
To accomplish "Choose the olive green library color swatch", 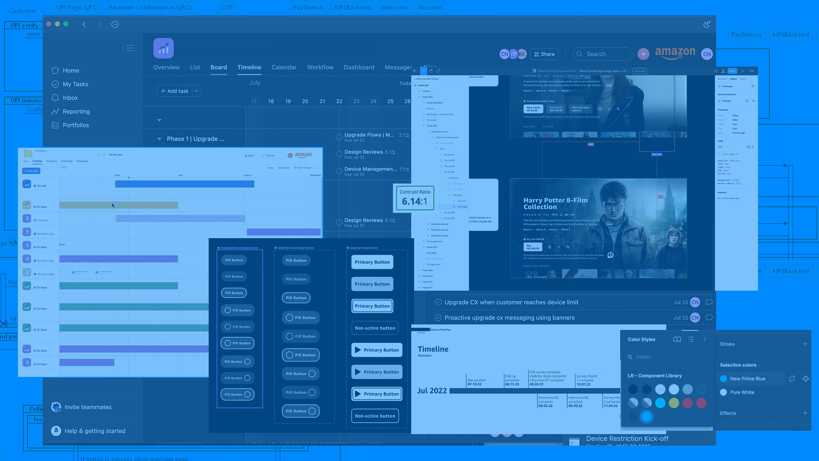I will click(674, 403).
